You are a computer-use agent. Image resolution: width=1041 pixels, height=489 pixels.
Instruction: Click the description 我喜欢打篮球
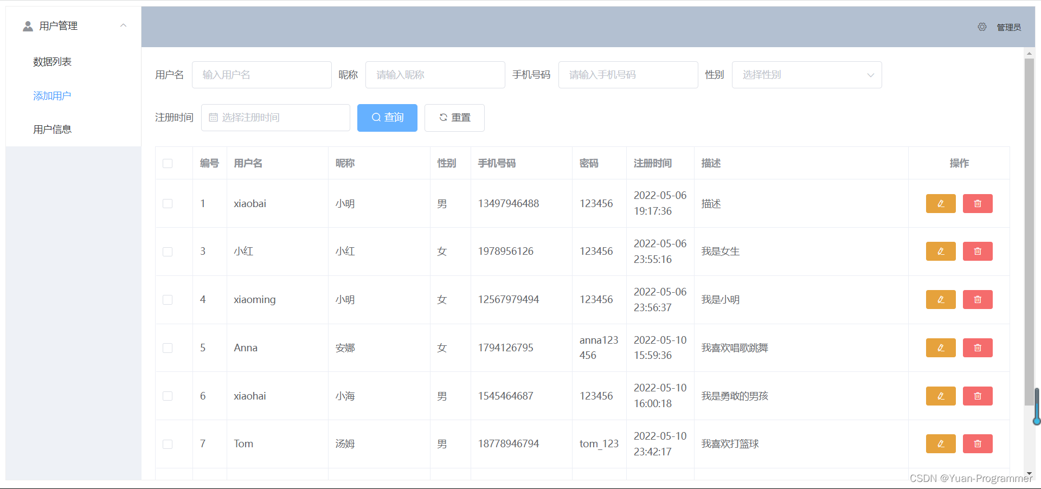pos(730,443)
